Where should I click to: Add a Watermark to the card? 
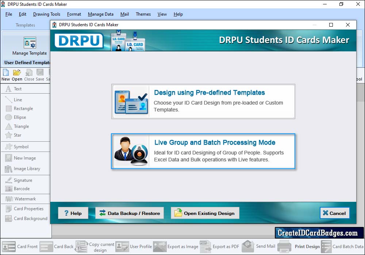coord(20,199)
